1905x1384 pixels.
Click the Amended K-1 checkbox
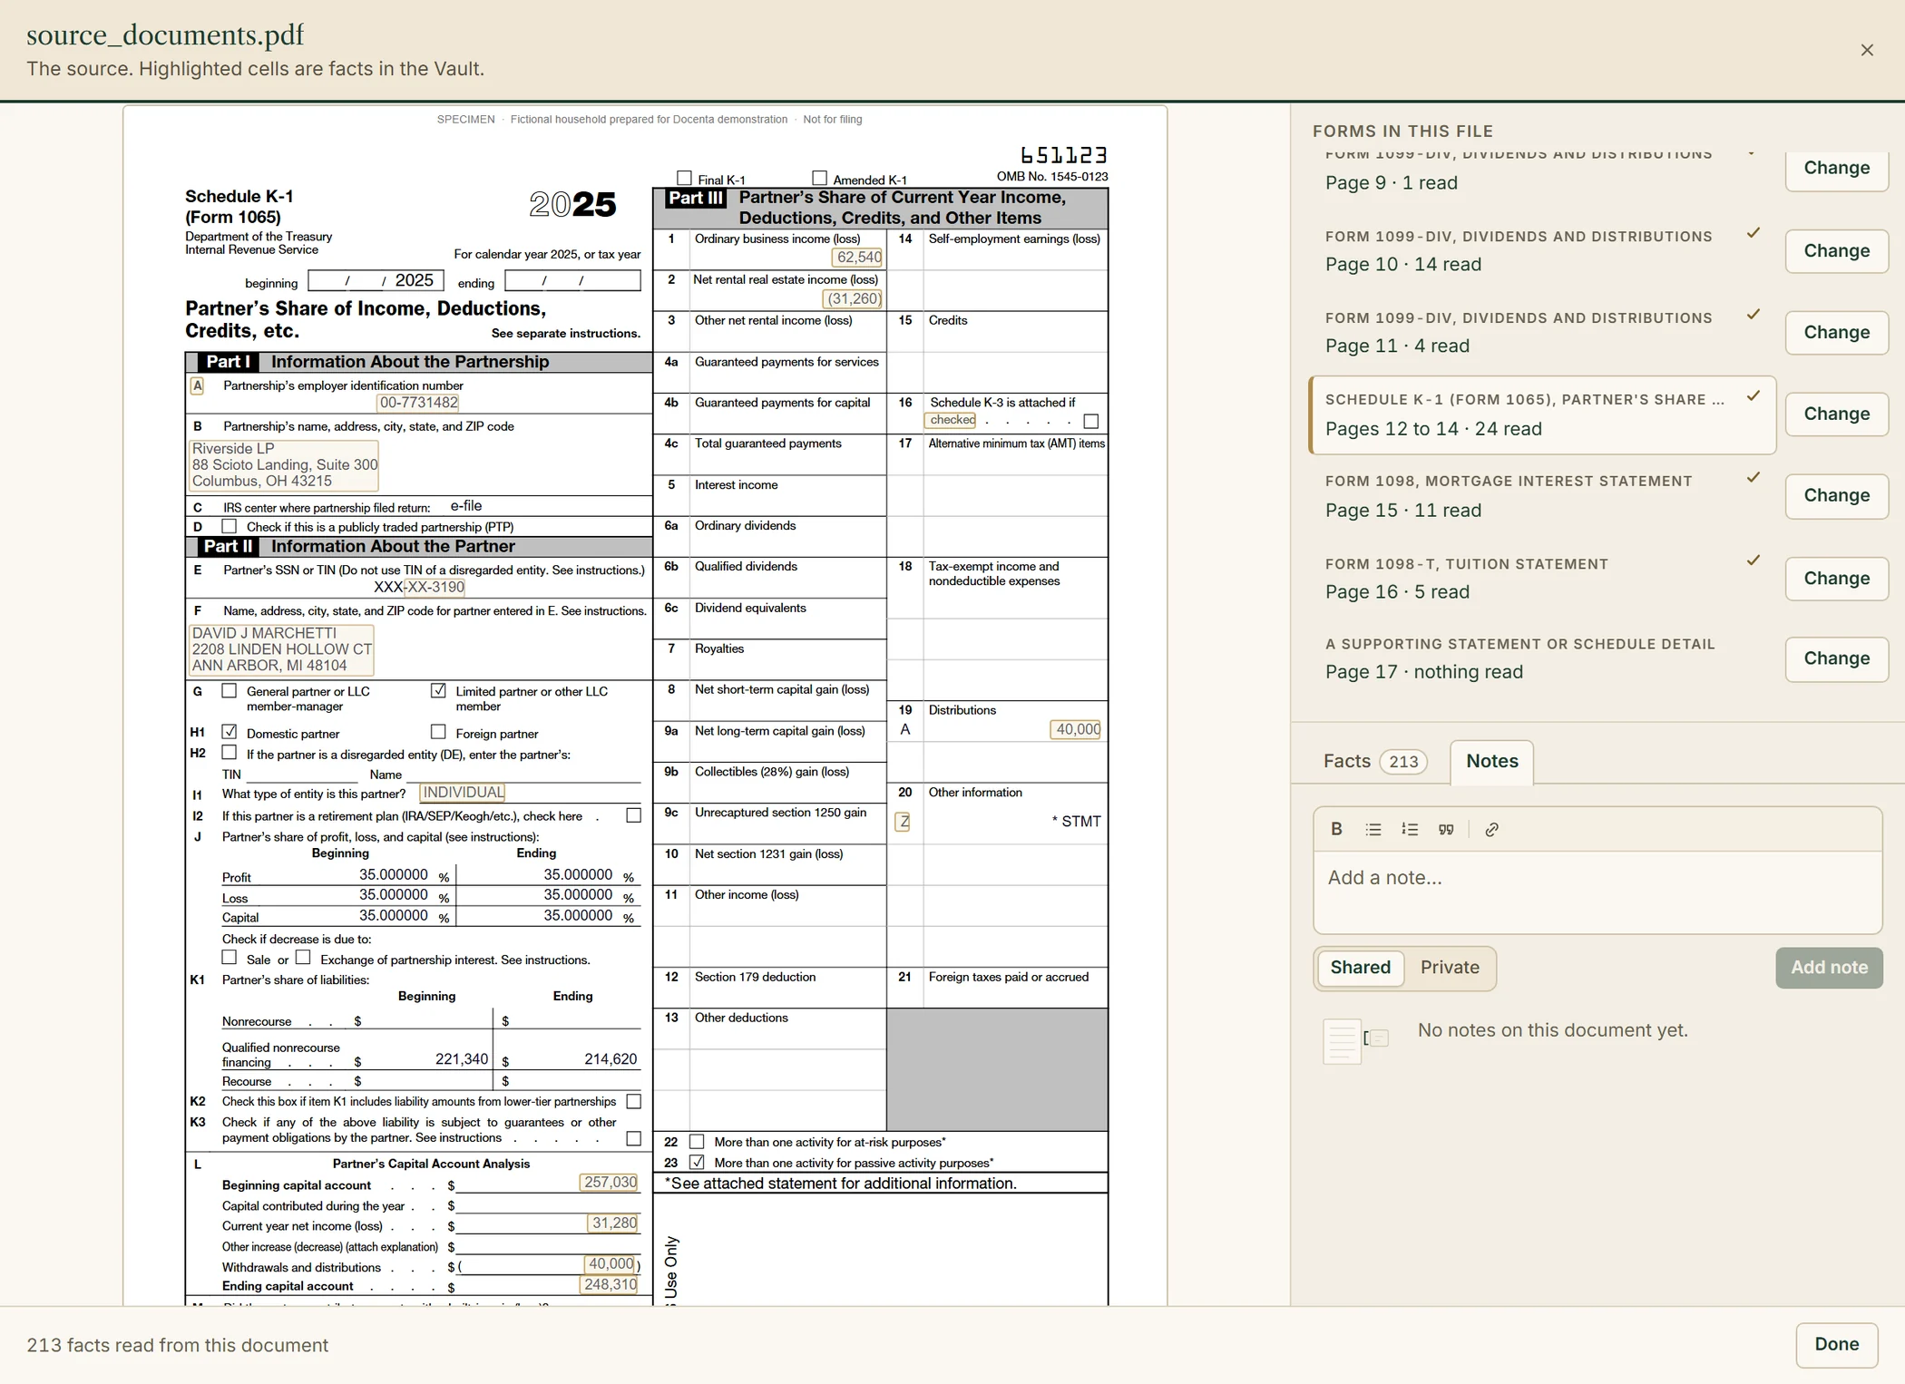[820, 179]
